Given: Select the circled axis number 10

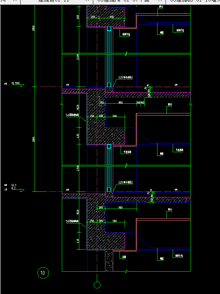Looking at the screenshot, I should coord(43,273).
